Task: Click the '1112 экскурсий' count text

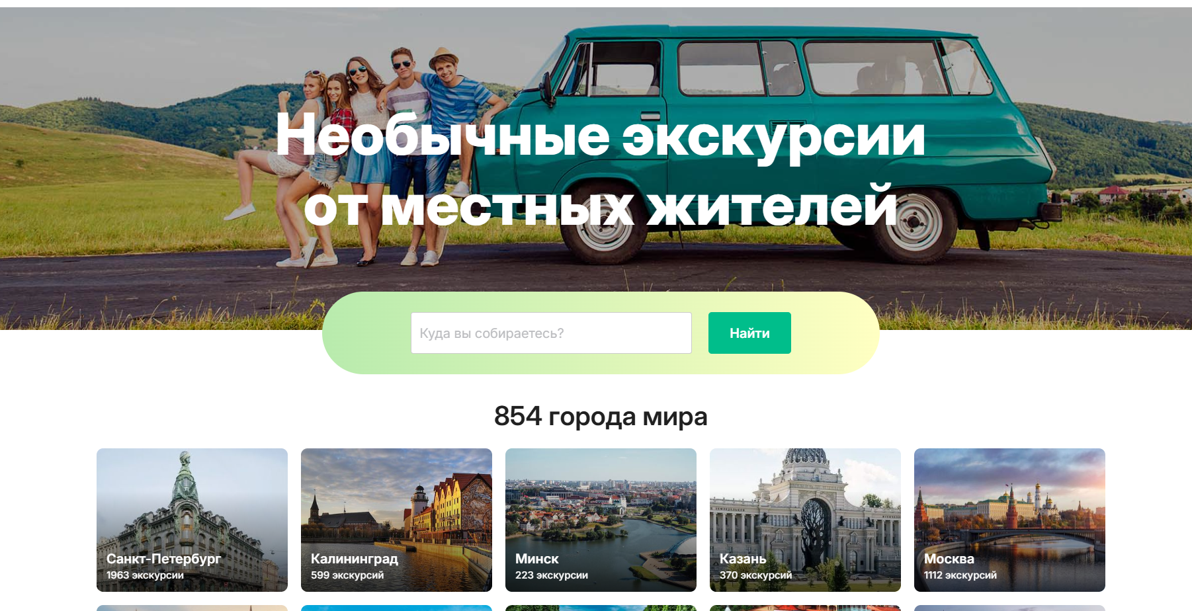Action: click(960, 575)
